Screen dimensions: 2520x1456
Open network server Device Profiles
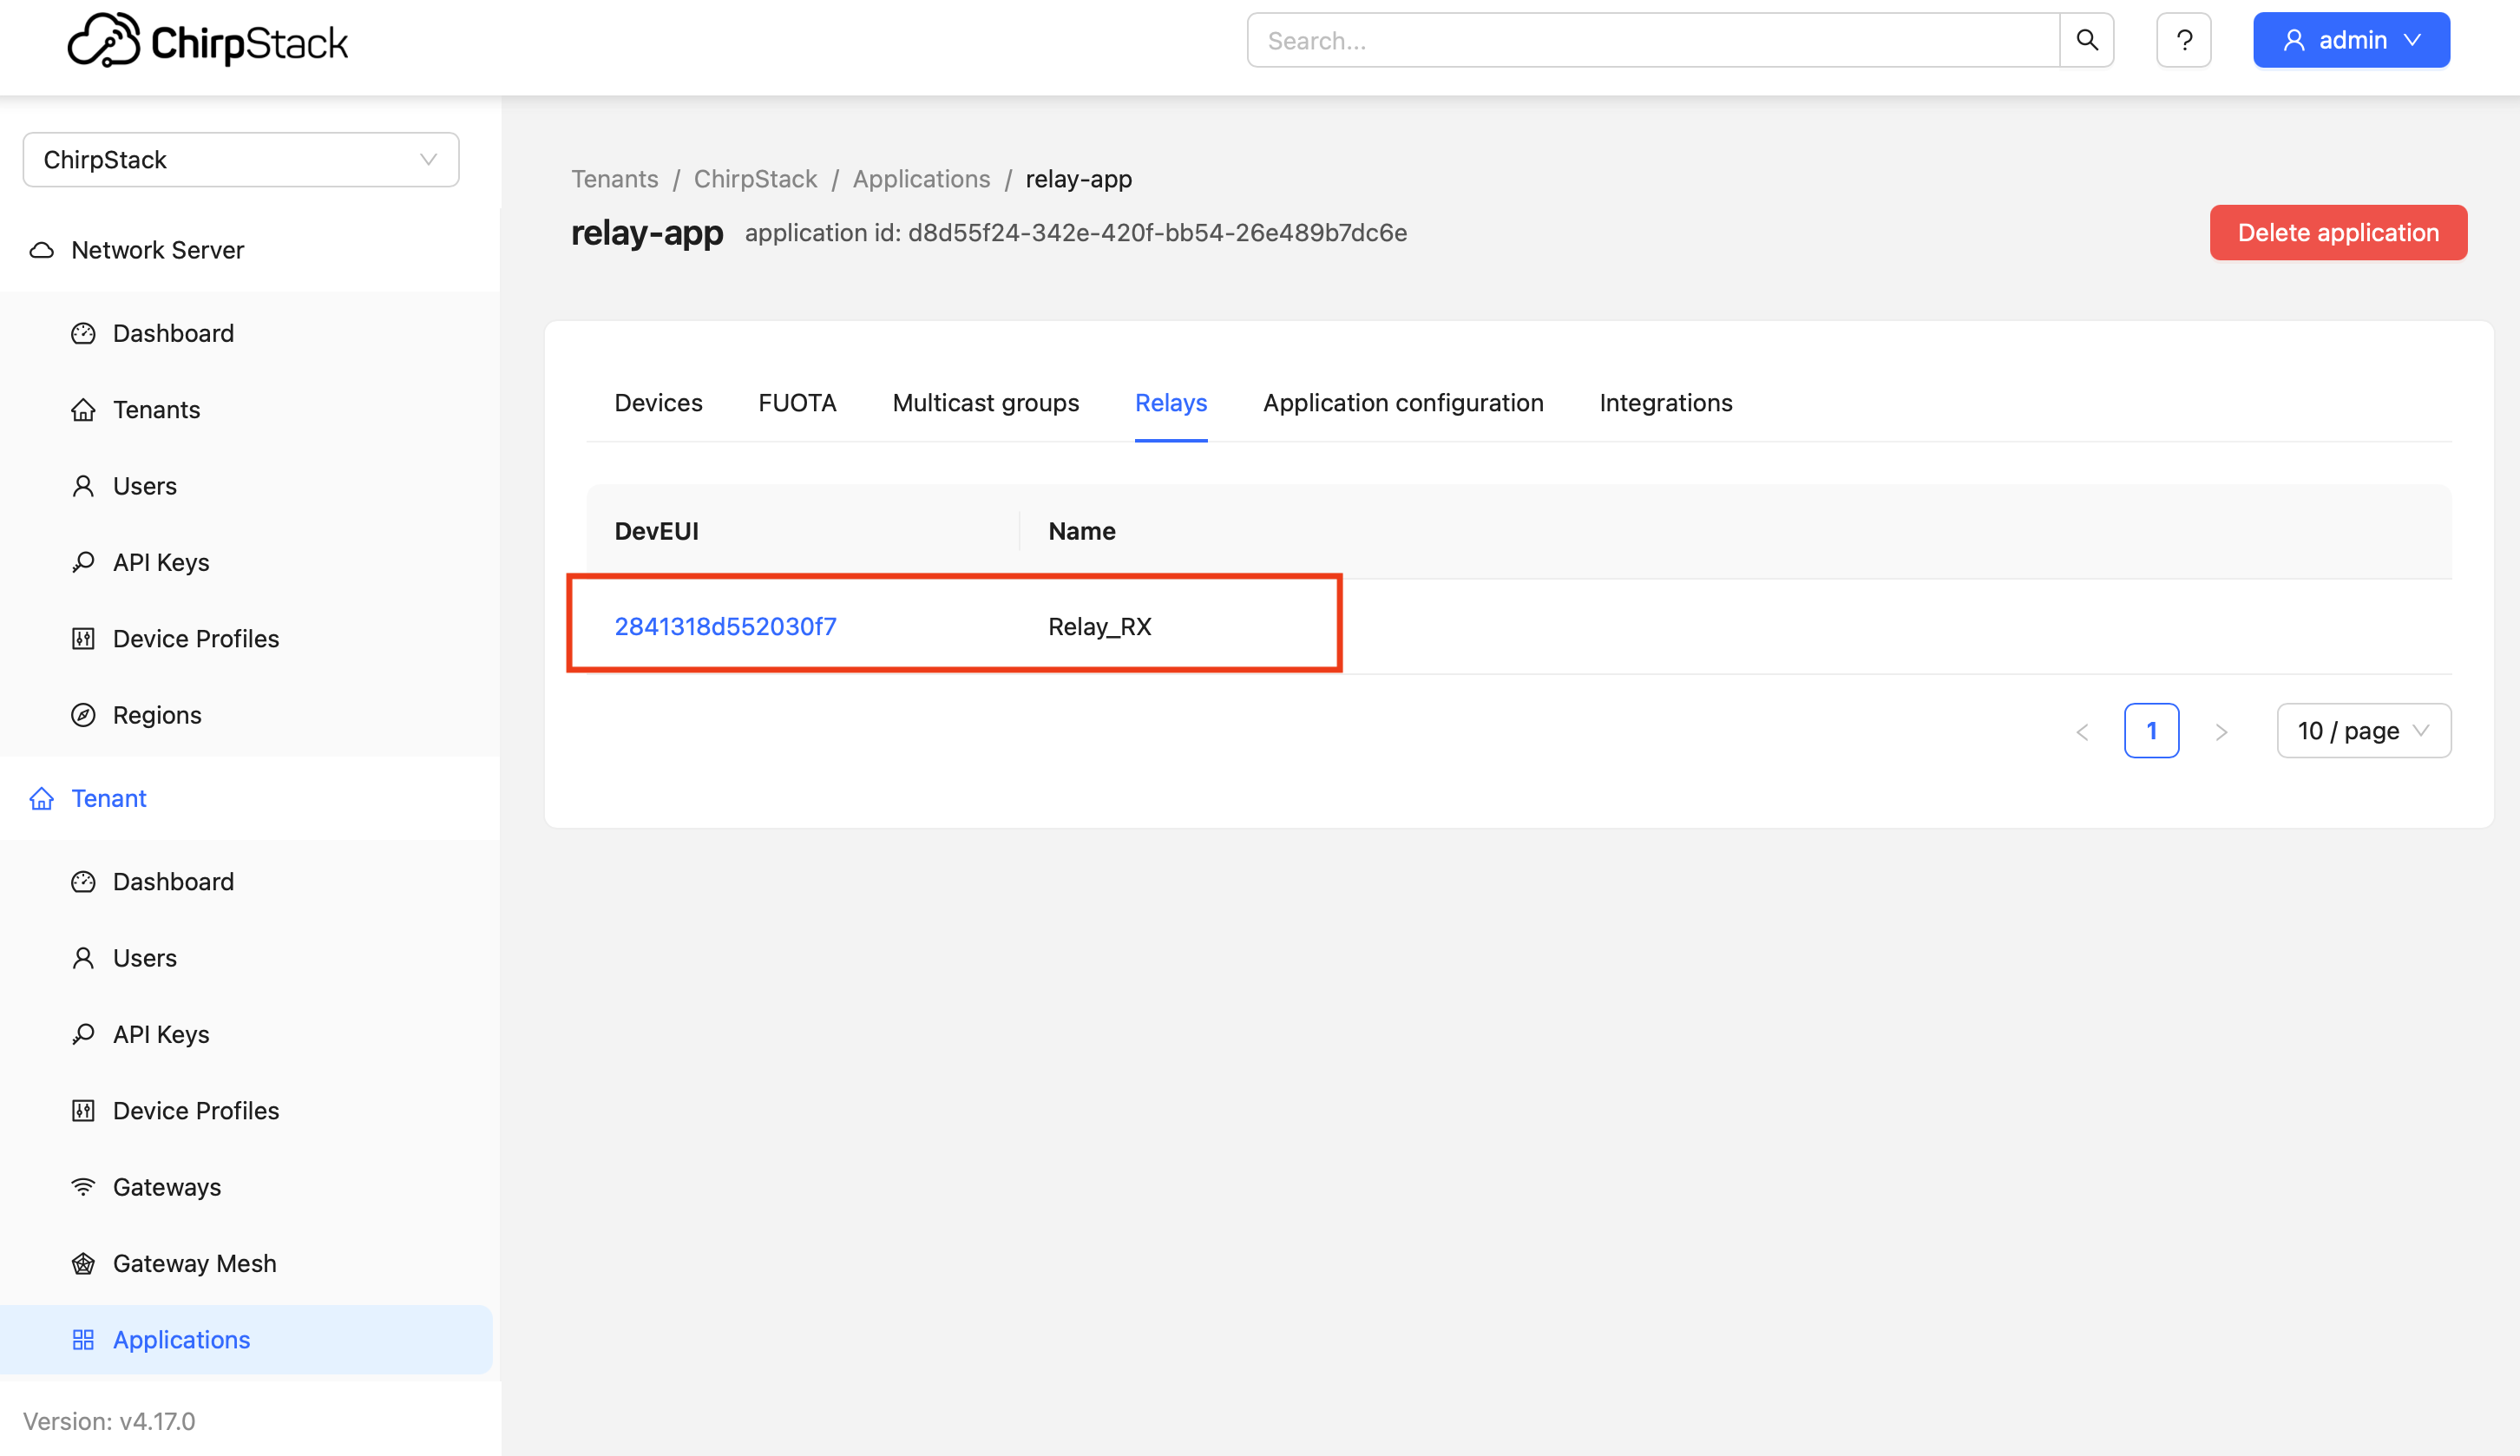(x=195, y=638)
